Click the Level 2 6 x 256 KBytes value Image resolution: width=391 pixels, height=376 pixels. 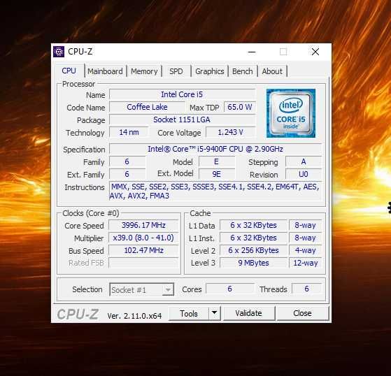pos(253,250)
